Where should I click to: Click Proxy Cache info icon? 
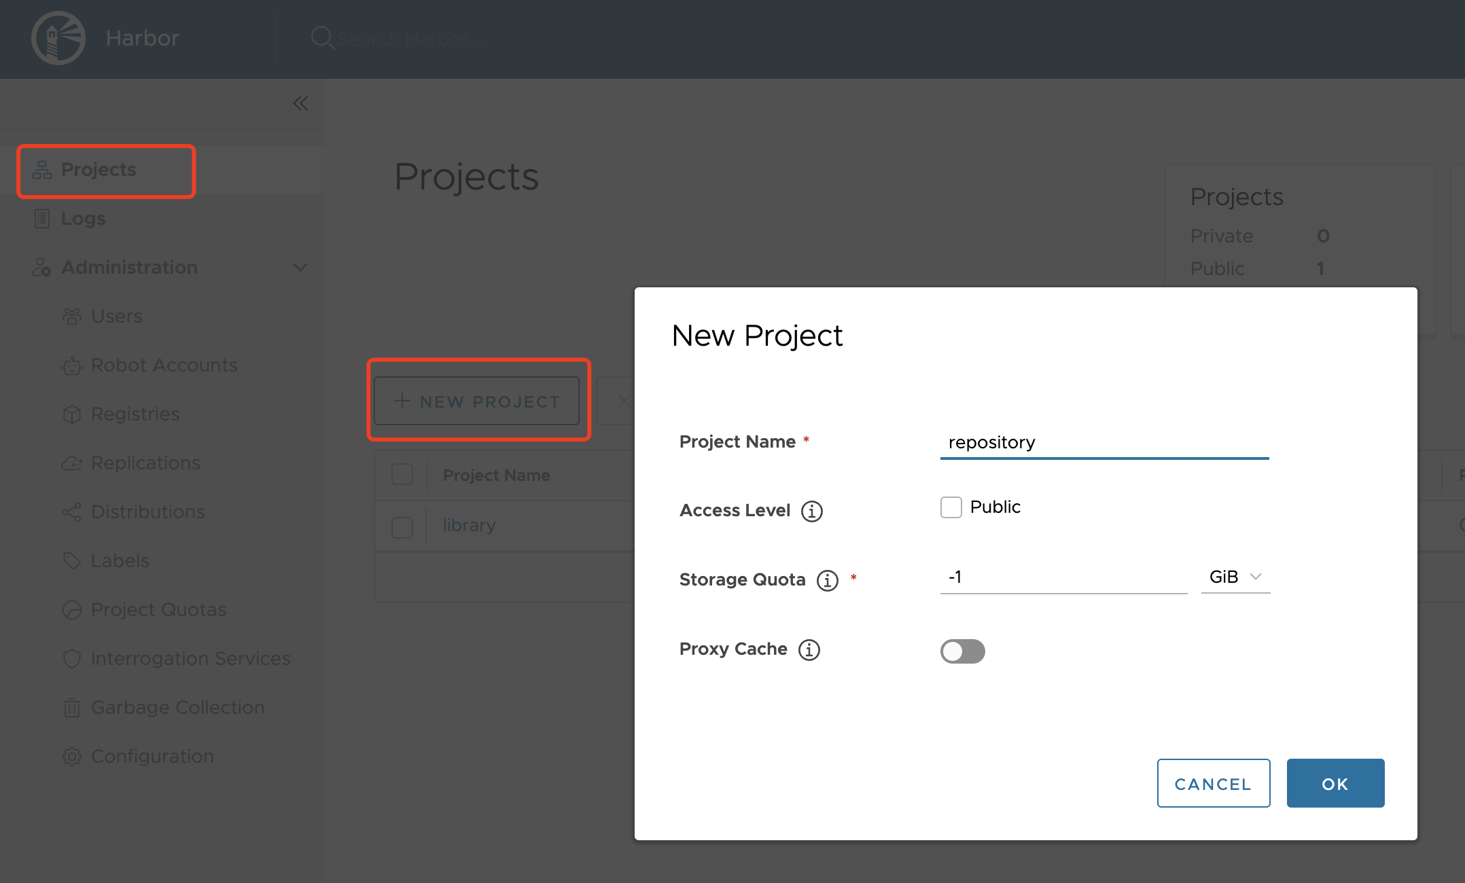[809, 649]
